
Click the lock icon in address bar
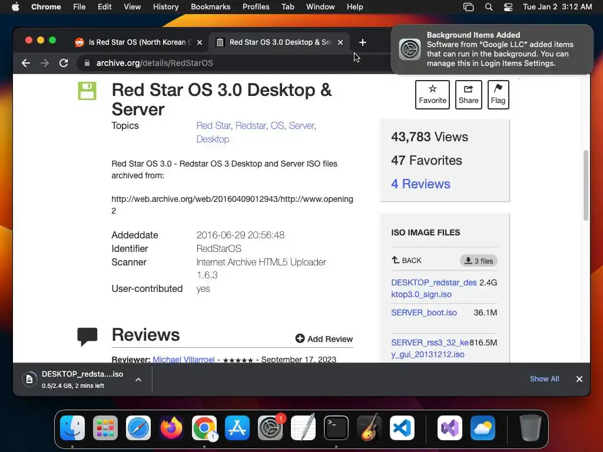click(87, 63)
